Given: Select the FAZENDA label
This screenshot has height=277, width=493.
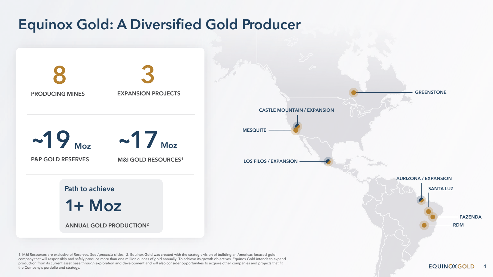Looking at the screenshot, I should 471,217.
